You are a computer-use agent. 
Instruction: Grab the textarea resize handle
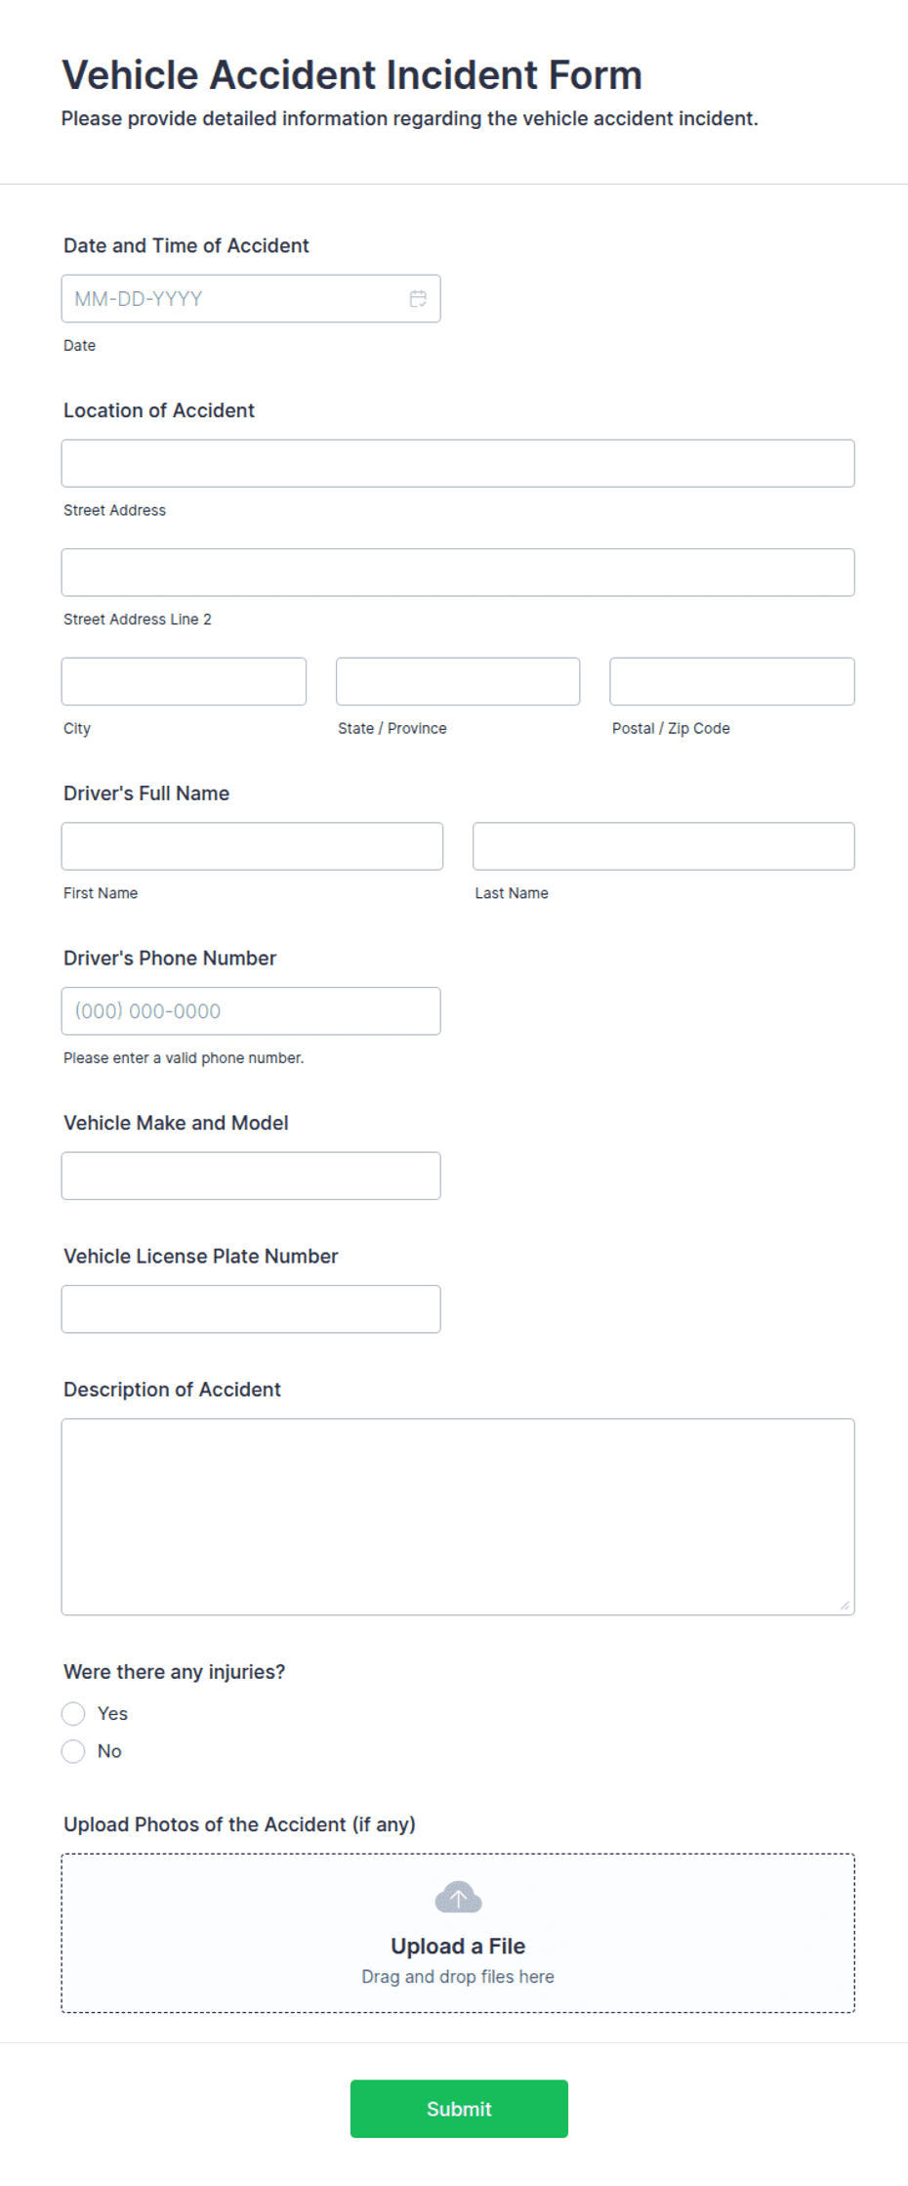(845, 1605)
